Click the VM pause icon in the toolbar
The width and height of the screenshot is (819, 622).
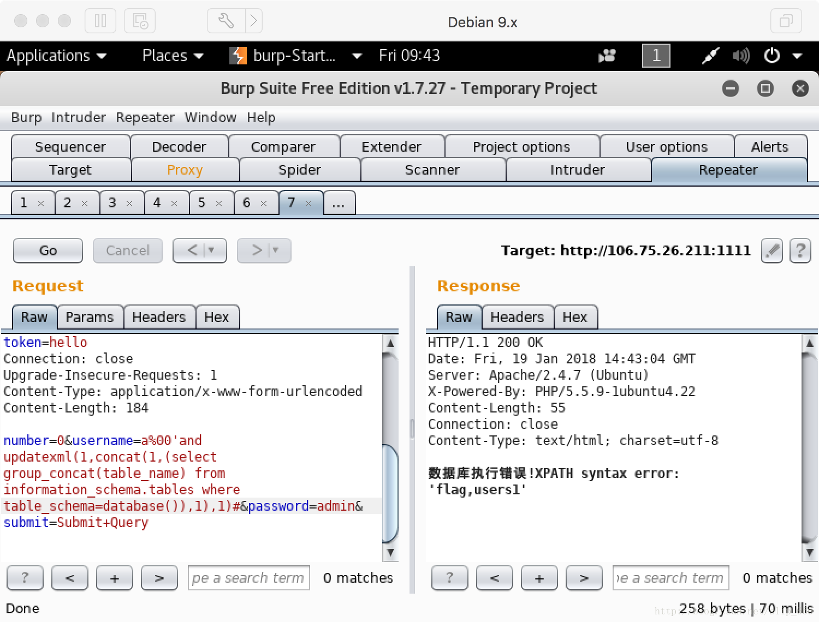click(100, 21)
